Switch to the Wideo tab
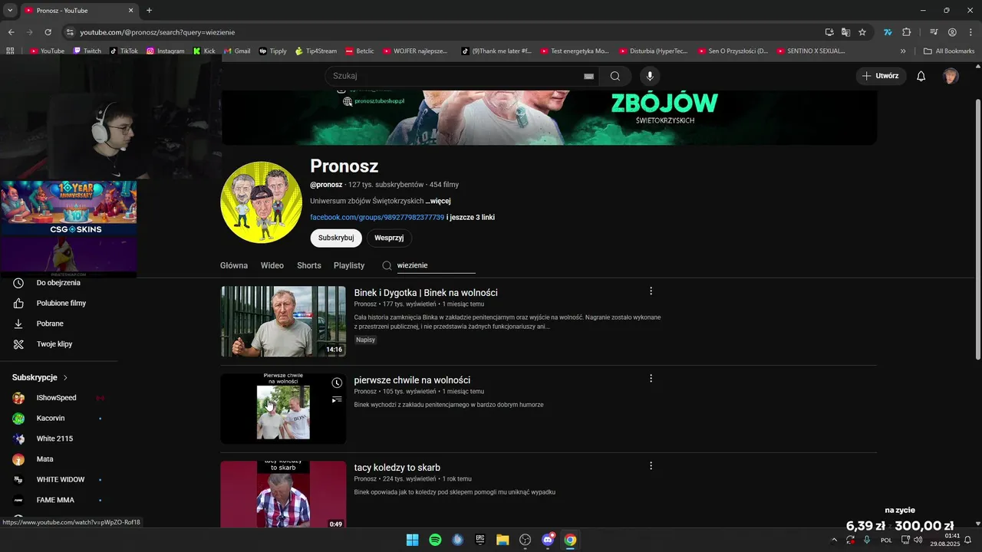Image resolution: width=982 pixels, height=552 pixels. pos(272,265)
